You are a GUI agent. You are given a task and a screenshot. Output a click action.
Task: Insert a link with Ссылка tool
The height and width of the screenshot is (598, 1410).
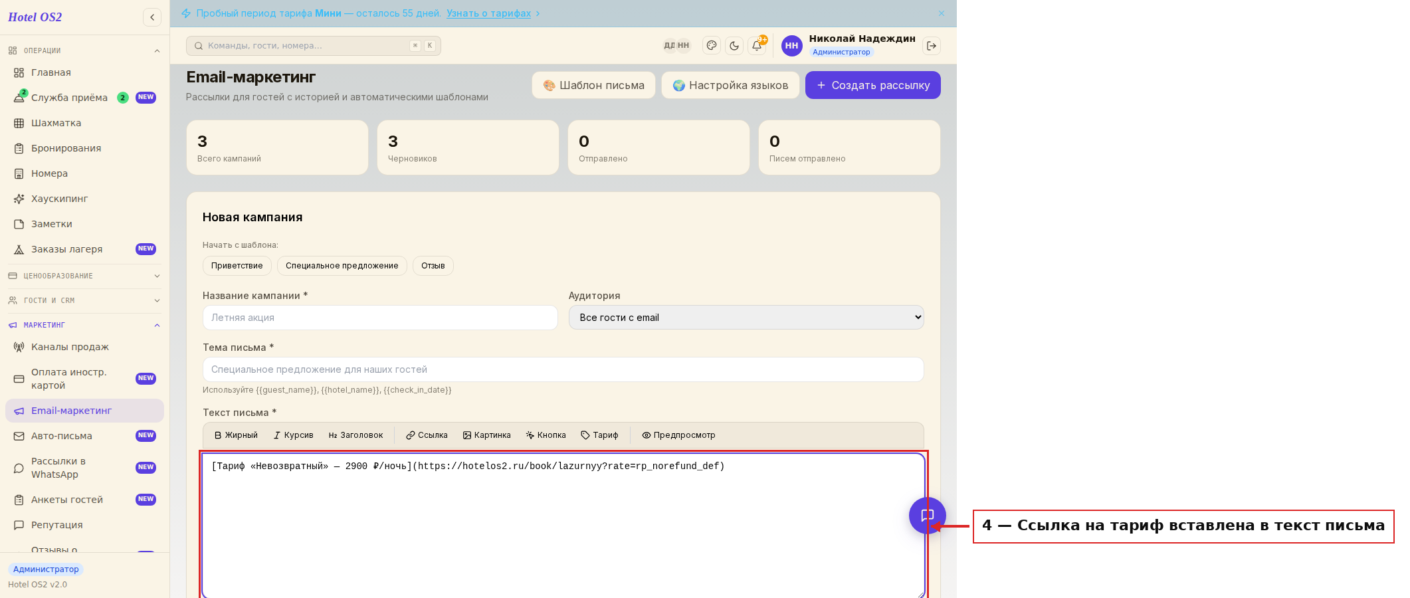[x=427, y=435]
